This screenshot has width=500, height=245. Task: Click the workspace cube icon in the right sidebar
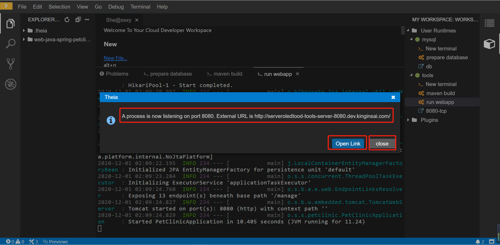click(489, 44)
